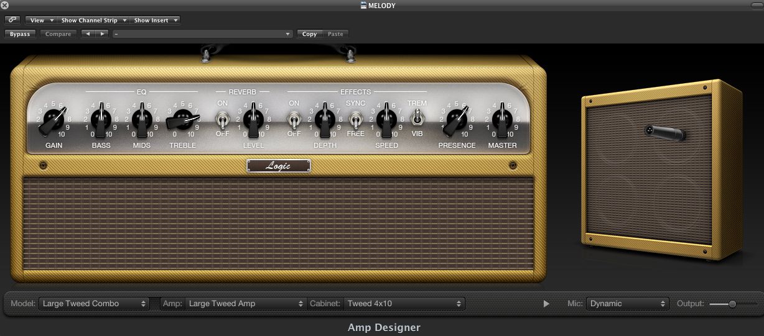Image resolution: width=764 pixels, height=336 pixels.
Task: Open the Show Channel Strip menu
Action: pyautogui.click(x=93, y=20)
